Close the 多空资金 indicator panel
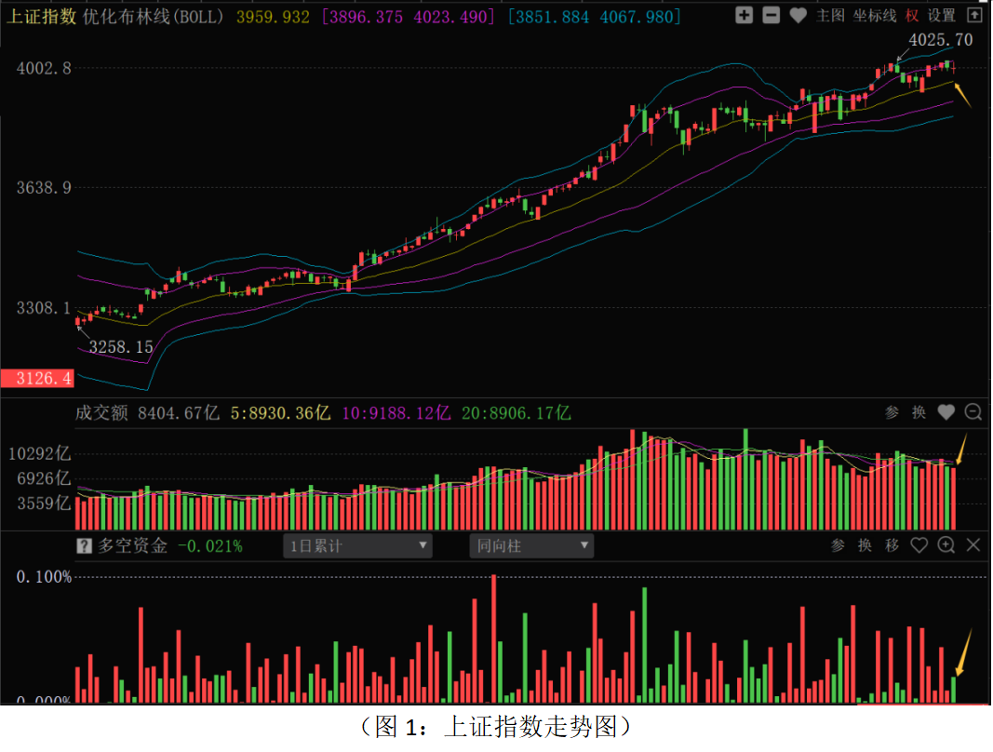Viewport: 993px width, 752px height. (973, 545)
